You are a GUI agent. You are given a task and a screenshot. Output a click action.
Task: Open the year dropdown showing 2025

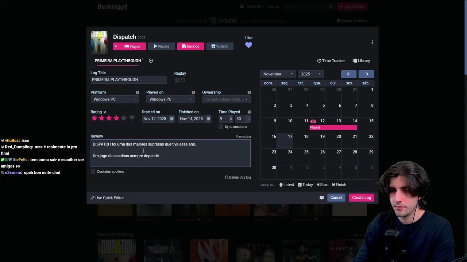point(310,74)
